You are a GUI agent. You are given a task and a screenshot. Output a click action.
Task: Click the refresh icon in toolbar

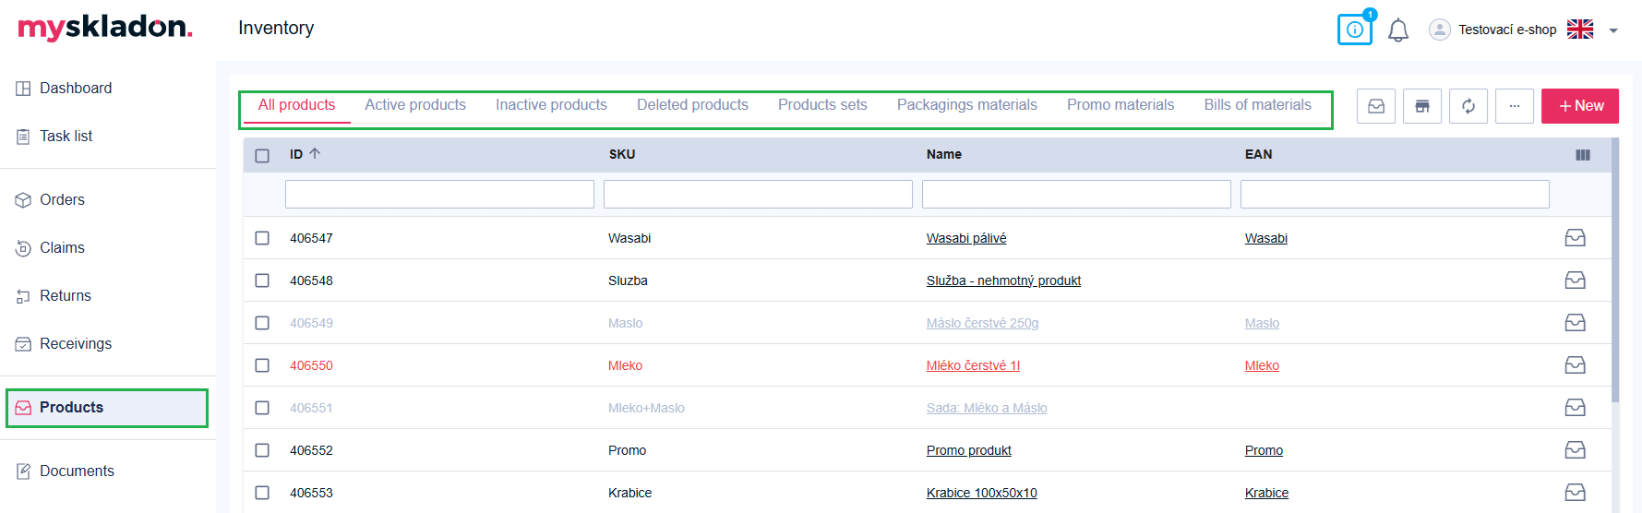(1468, 106)
